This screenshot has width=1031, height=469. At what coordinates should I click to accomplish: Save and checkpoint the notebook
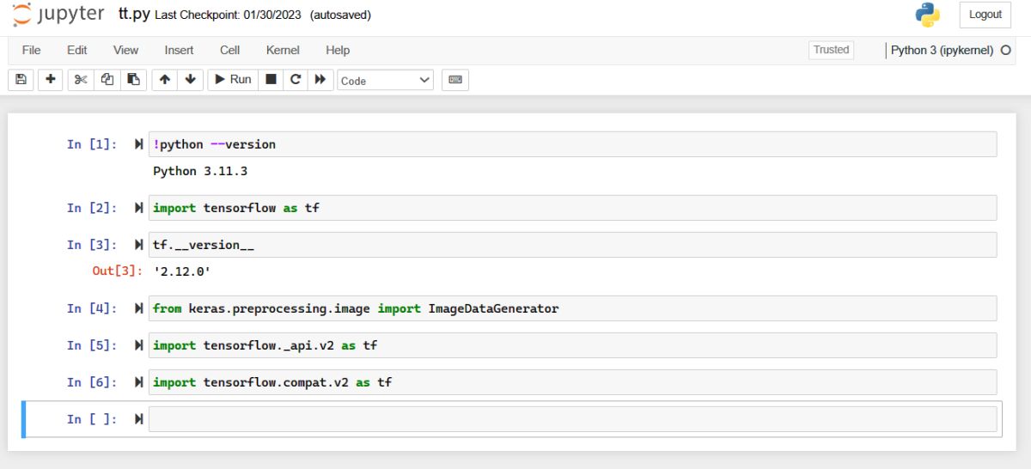[x=21, y=80]
